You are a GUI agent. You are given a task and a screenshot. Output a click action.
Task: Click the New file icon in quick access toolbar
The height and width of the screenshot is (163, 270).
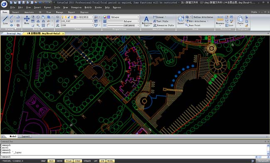11,2
